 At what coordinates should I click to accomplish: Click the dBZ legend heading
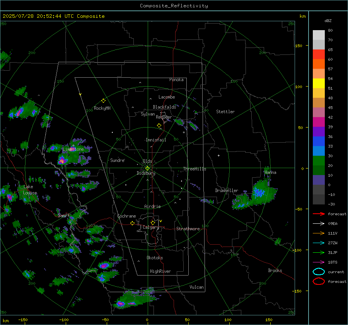(328, 20)
